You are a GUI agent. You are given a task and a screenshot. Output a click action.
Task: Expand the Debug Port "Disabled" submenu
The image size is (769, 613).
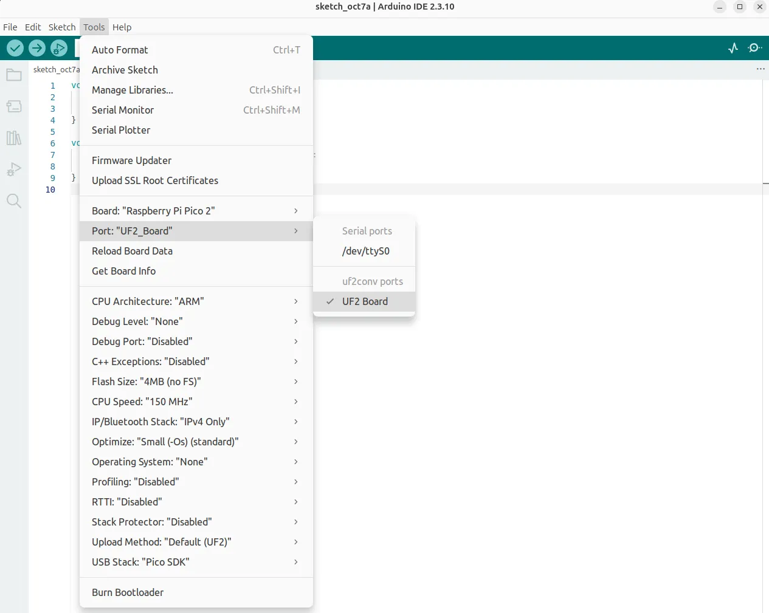click(x=196, y=341)
